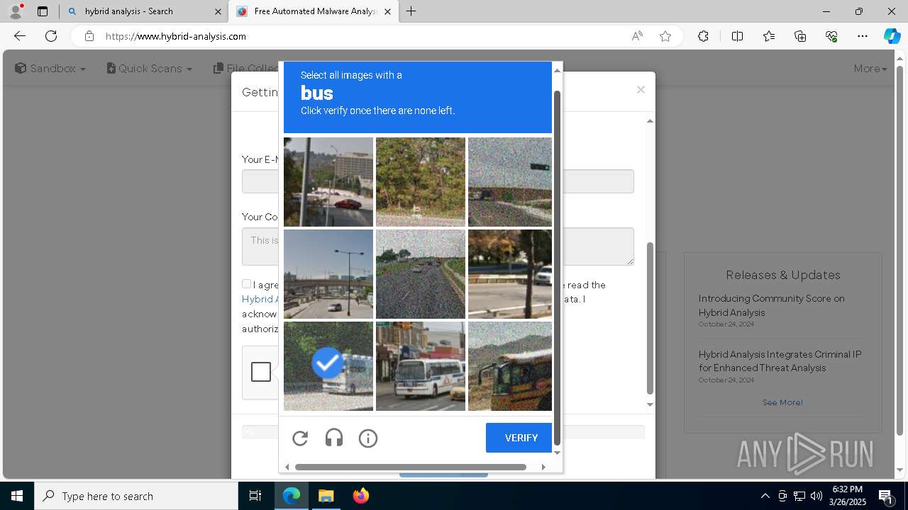The image size is (908, 510).
Task: View site information lock icon
Action: tap(89, 36)
